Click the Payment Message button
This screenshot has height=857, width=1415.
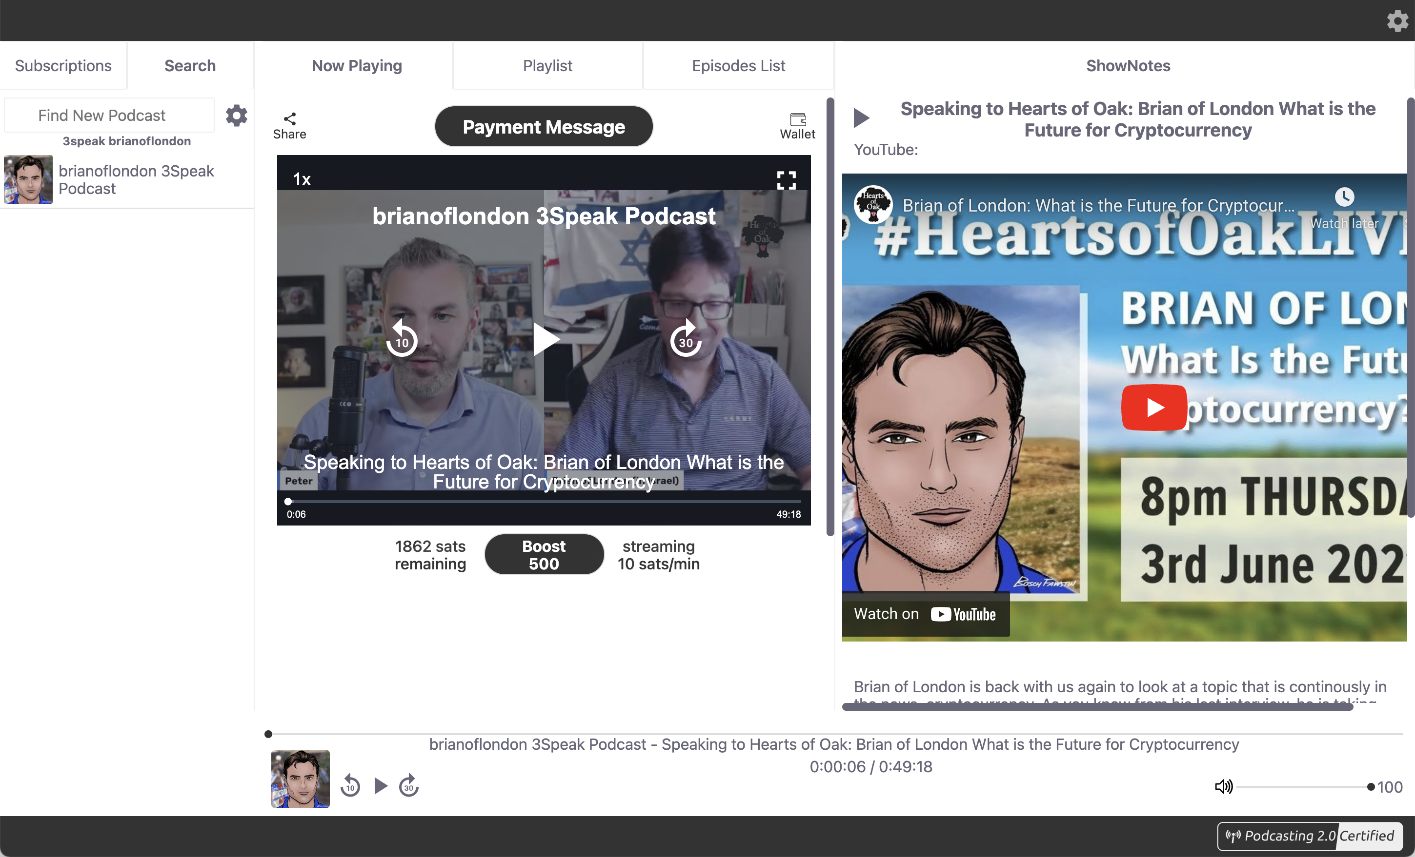(x=544, y=126)
